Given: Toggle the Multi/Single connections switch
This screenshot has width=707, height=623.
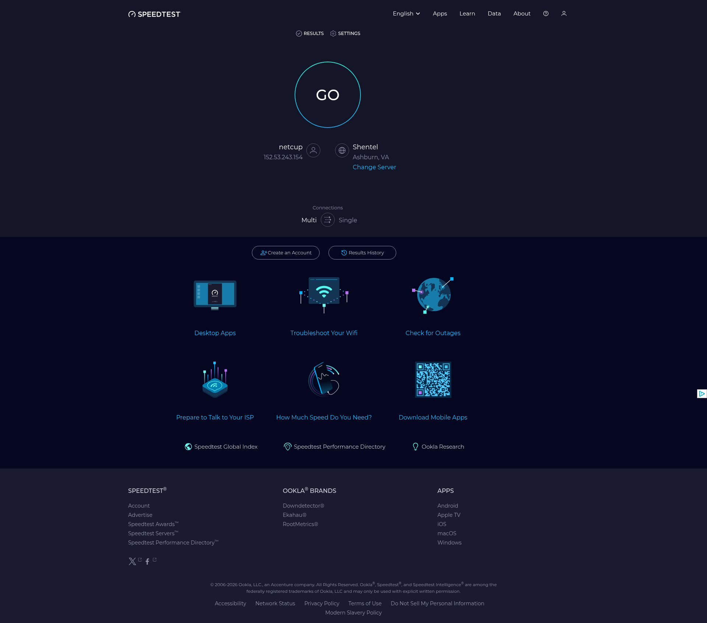Looking at the screenshot, I should click(x=328, y=220).
